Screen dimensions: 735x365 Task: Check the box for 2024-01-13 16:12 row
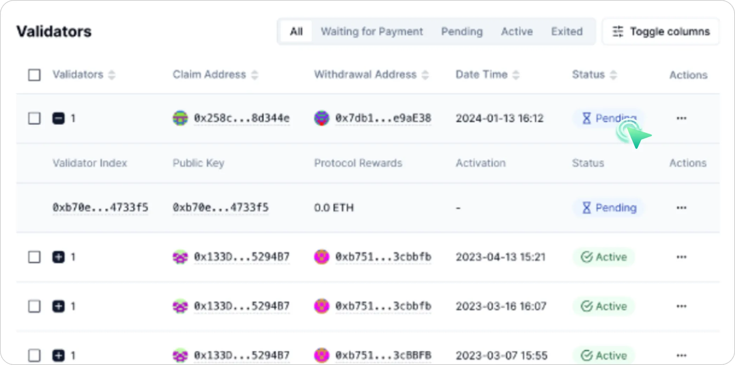(34, 119)
